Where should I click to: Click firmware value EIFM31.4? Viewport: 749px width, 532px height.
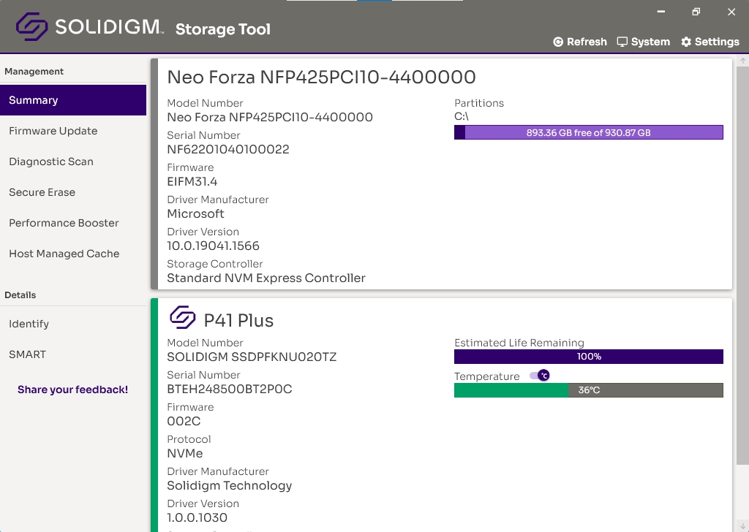click(x=192, y=182)
